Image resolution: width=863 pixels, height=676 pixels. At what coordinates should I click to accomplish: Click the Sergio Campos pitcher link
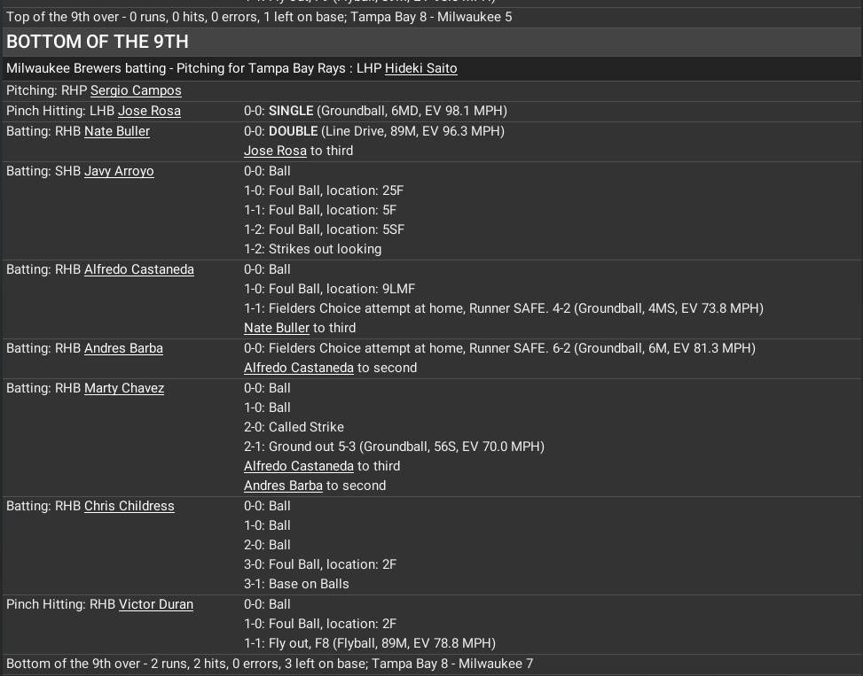pos(136,90)
